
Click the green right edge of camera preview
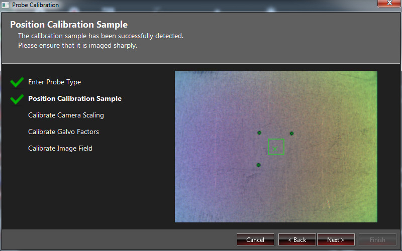click(x=376, y=147)
